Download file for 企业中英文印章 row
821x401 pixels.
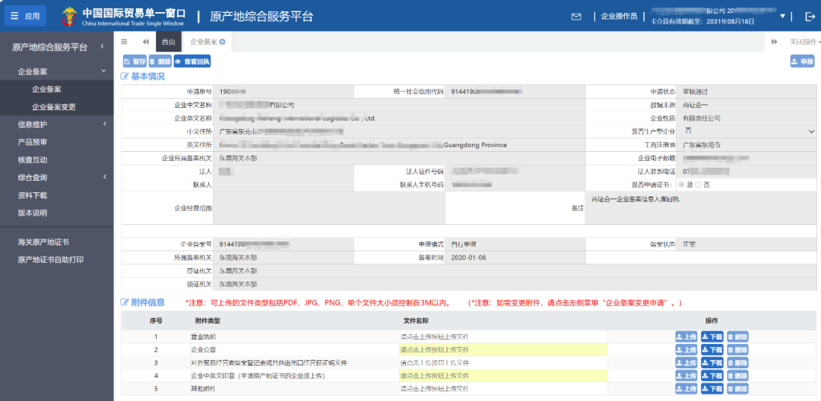tap(712, 376)
